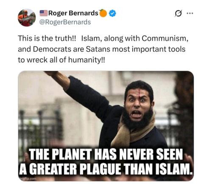Open the three-dot more options menu
This screenshot has width=212, height=184.
point(190,13)
